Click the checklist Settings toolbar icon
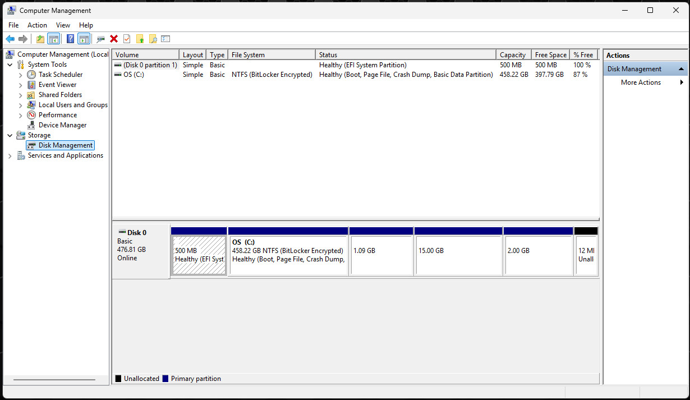Viewport: 690px width, 400px height. point(165,39)
